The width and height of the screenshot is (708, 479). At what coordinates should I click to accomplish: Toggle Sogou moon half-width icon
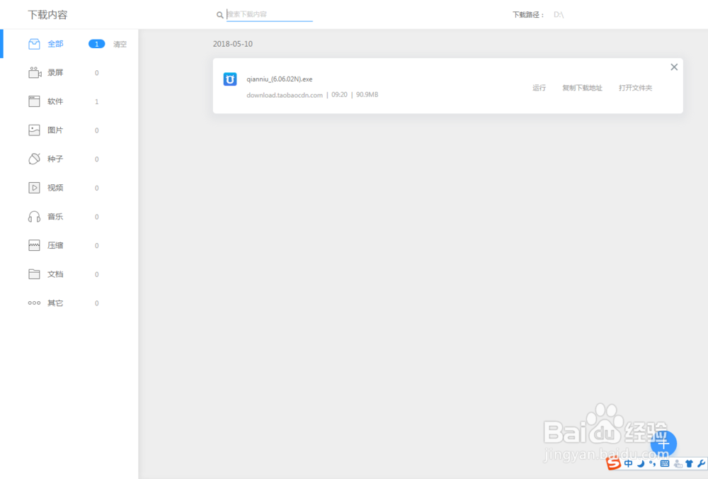(x=641, y=463)
